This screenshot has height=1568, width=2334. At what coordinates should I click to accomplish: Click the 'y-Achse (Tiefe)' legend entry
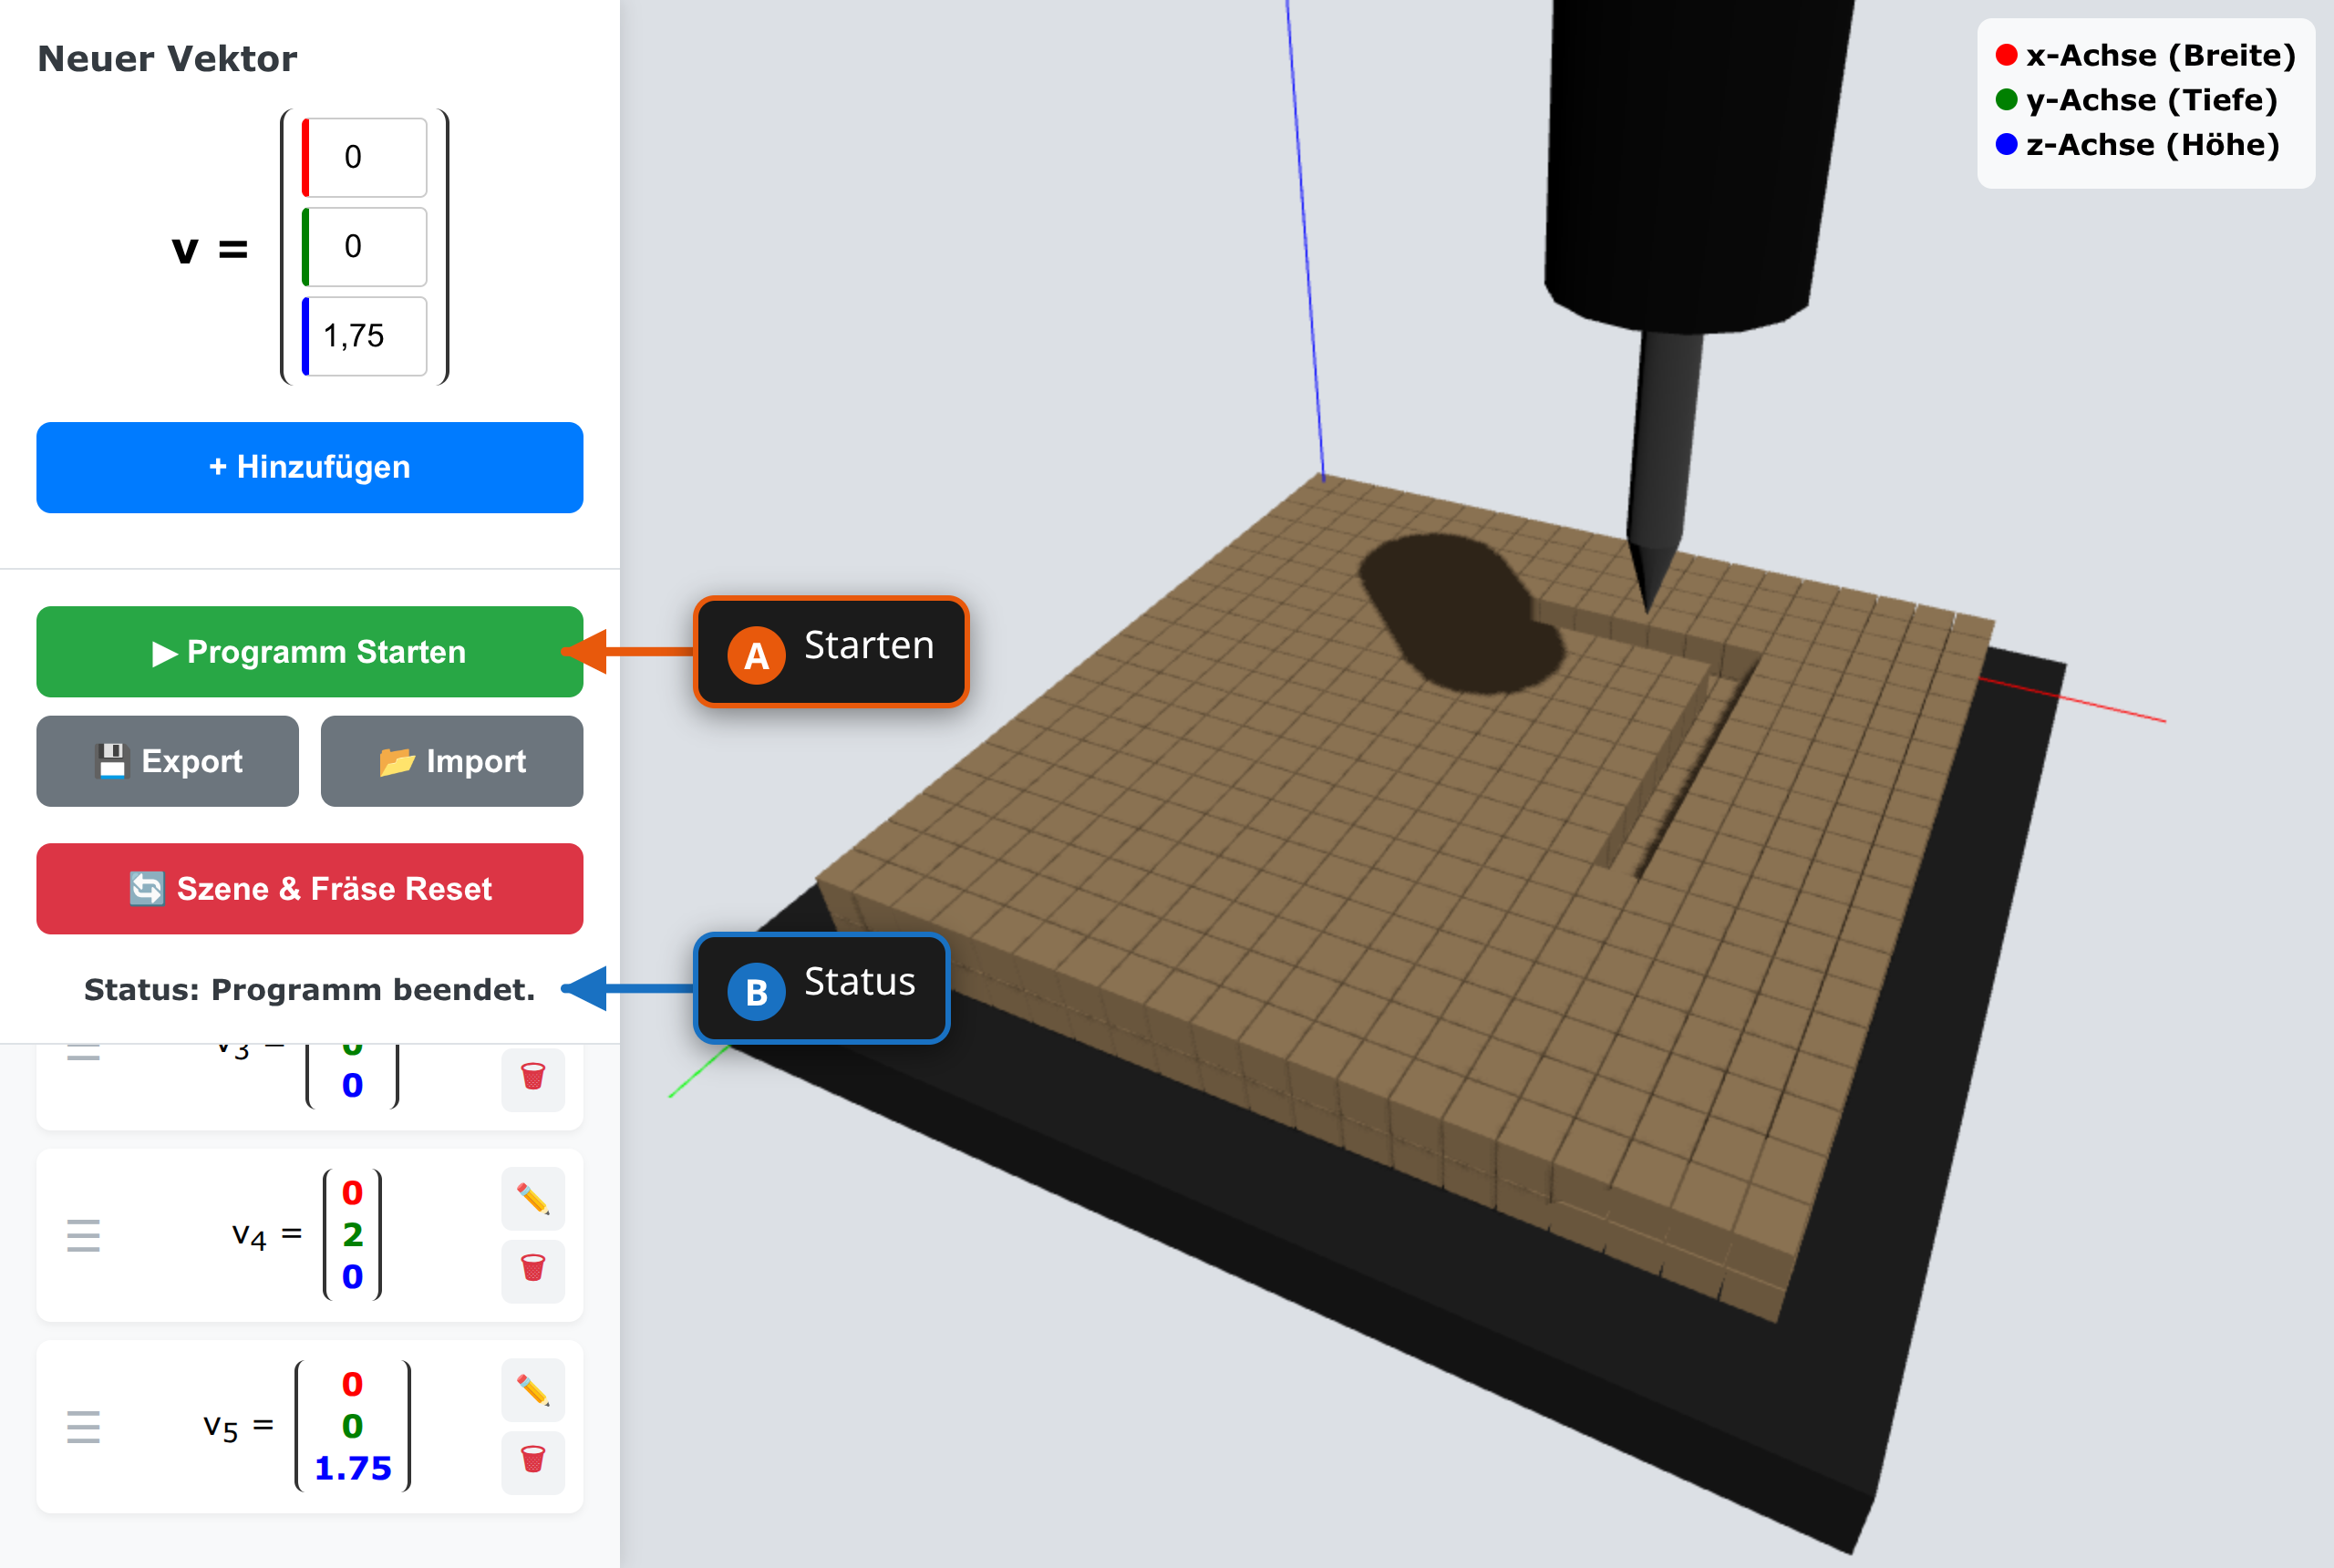pos(2137,100)
